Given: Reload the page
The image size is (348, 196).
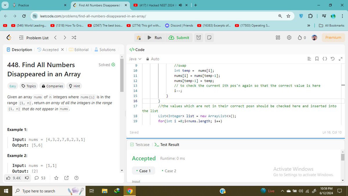Looking at the screenshot, I should pyautogui.click(x=24, y=16).
